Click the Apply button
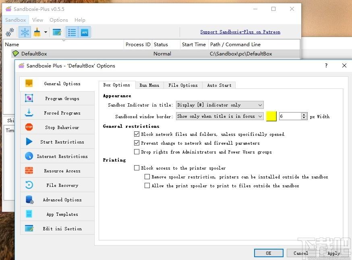 tap(333, 253)
